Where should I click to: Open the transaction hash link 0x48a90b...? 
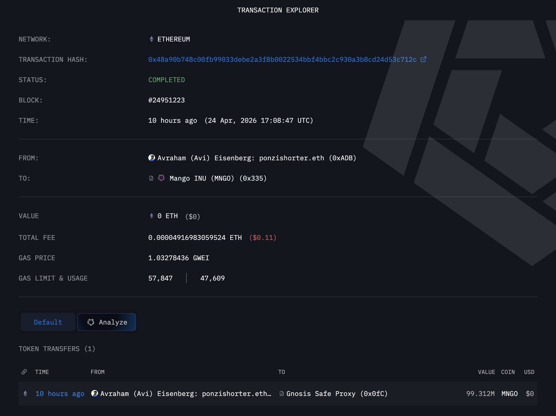pyautogui.click(x=282, y=60)
